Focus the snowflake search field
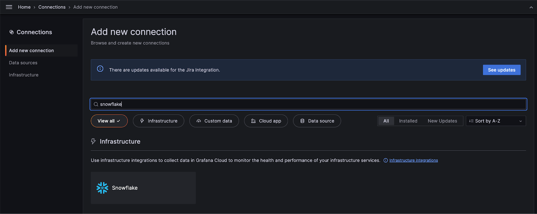Screen dimensions: 537x214 pyautogui.click(x=308, y=104)
